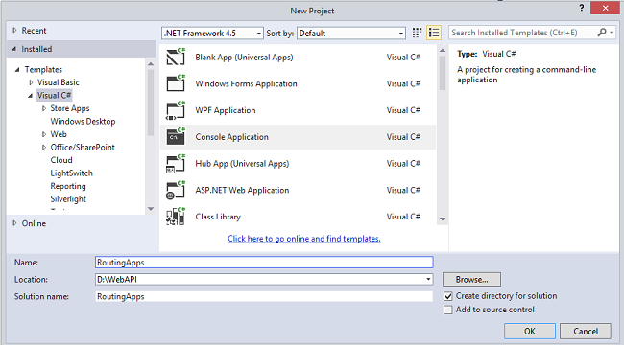Viewport: 624px width, 345px height.
Task: Click the category tree scrollbar thumb
Action: 151,103
